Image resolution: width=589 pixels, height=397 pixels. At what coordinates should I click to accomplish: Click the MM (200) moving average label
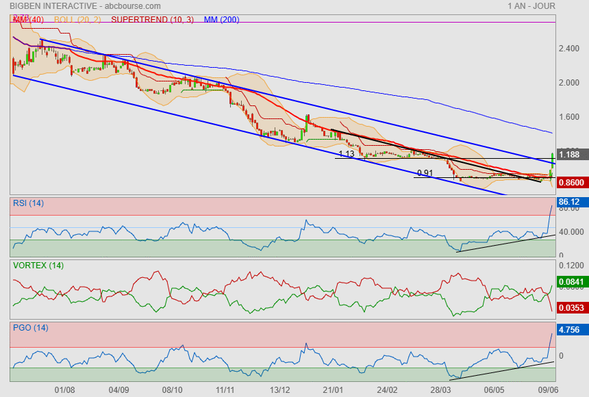point(221,19)
